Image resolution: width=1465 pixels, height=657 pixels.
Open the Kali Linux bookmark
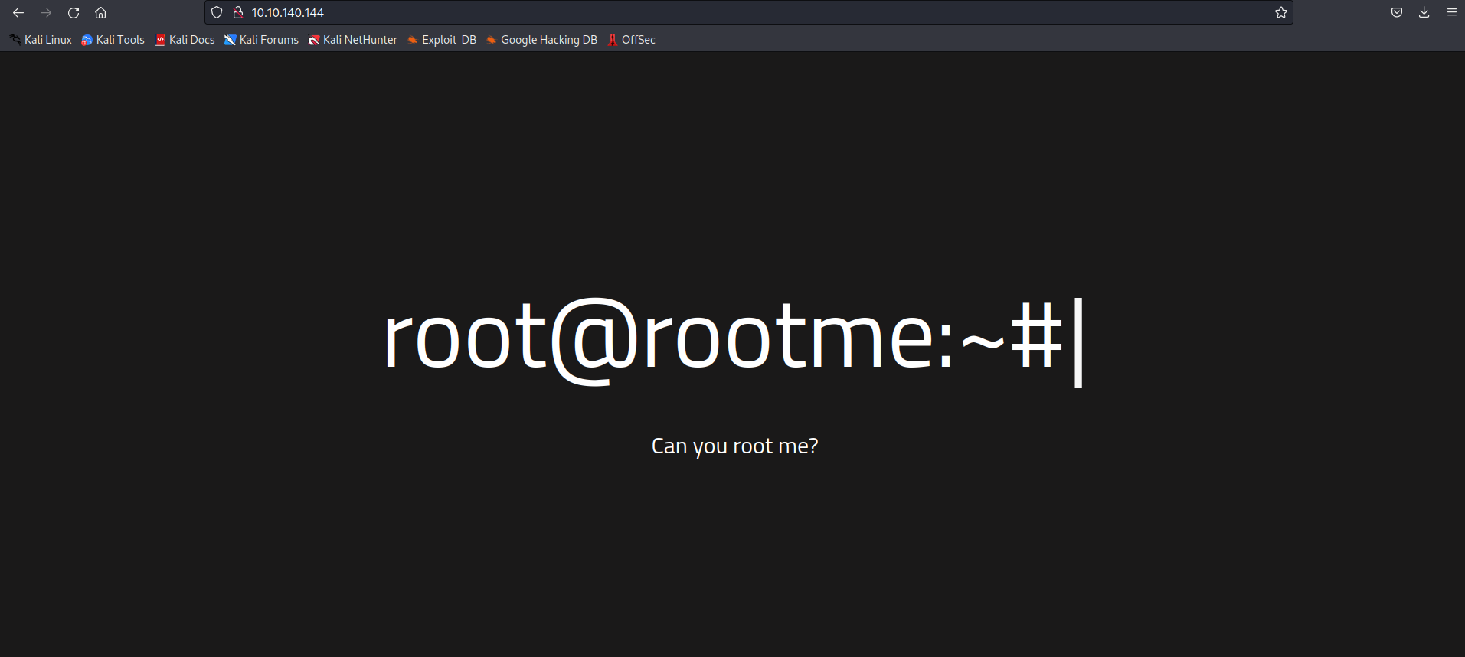[x=41, y=40]
